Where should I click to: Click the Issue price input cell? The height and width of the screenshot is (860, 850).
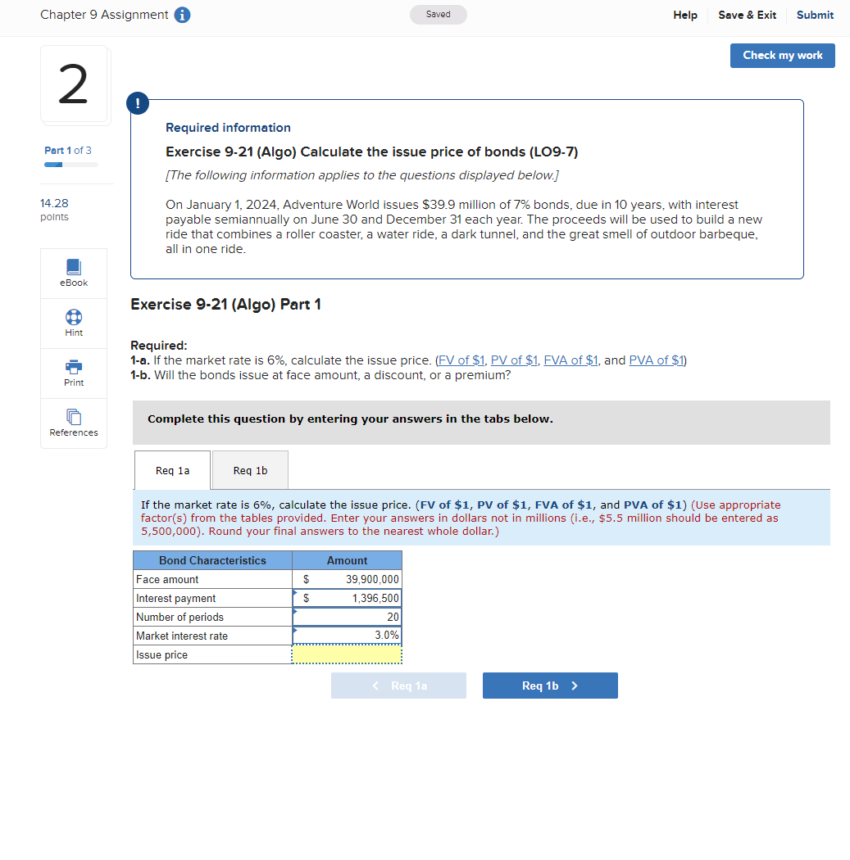click(x=347, y=654)
